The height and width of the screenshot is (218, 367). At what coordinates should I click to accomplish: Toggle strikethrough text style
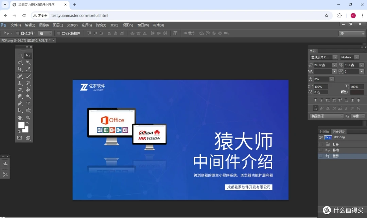pyautogui.click(x=359, y=100)
